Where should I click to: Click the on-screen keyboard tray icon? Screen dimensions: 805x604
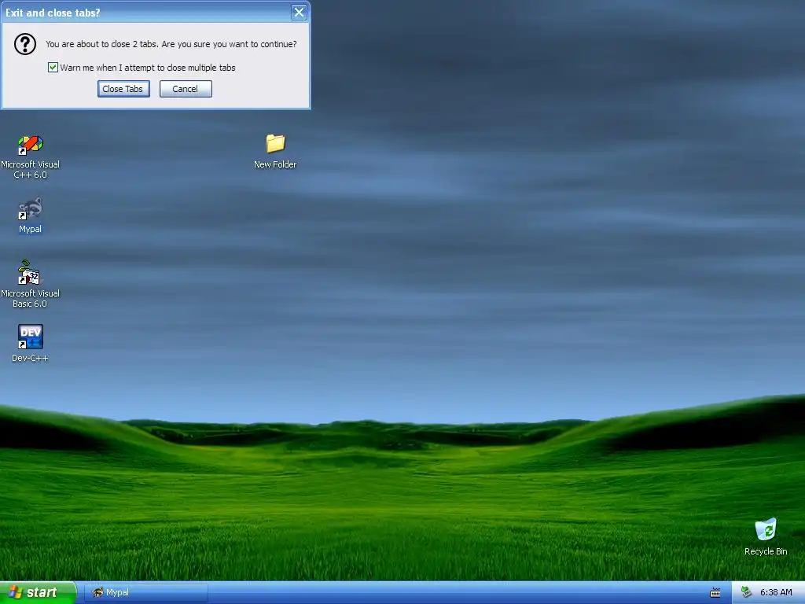(x=715, y=593)
